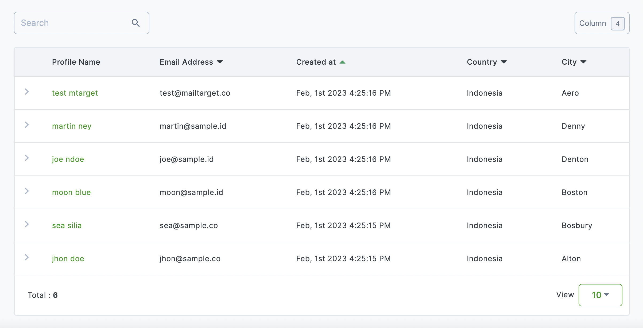Open the View 10 rows dropdown
Screen dimensions: 643x328
600,295
